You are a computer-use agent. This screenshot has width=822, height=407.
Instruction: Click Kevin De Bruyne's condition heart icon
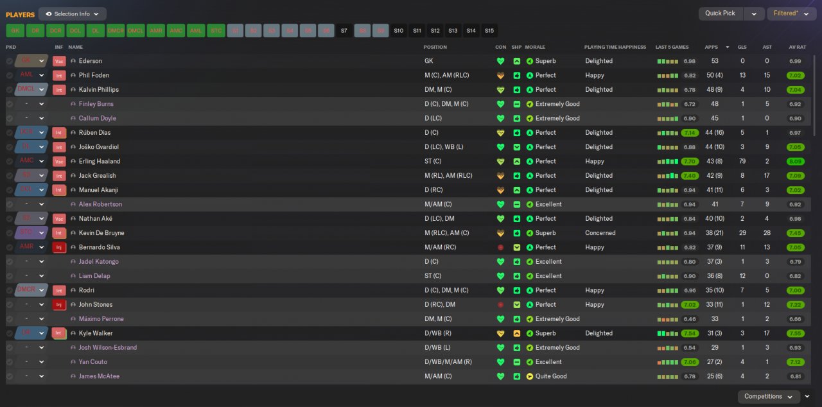coord(501,233)
